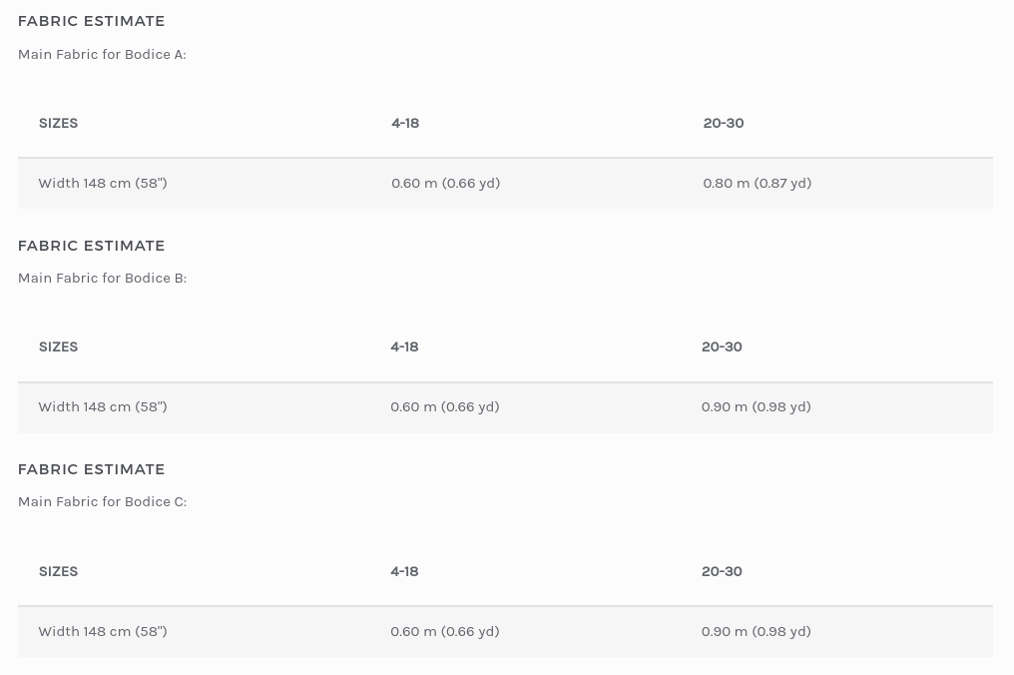Screen dimensions: 1014x675
Task: Select Bodice A's 0.60 m (0.66 yd) value
Action: pyautogui.click(x=445, y=183)
